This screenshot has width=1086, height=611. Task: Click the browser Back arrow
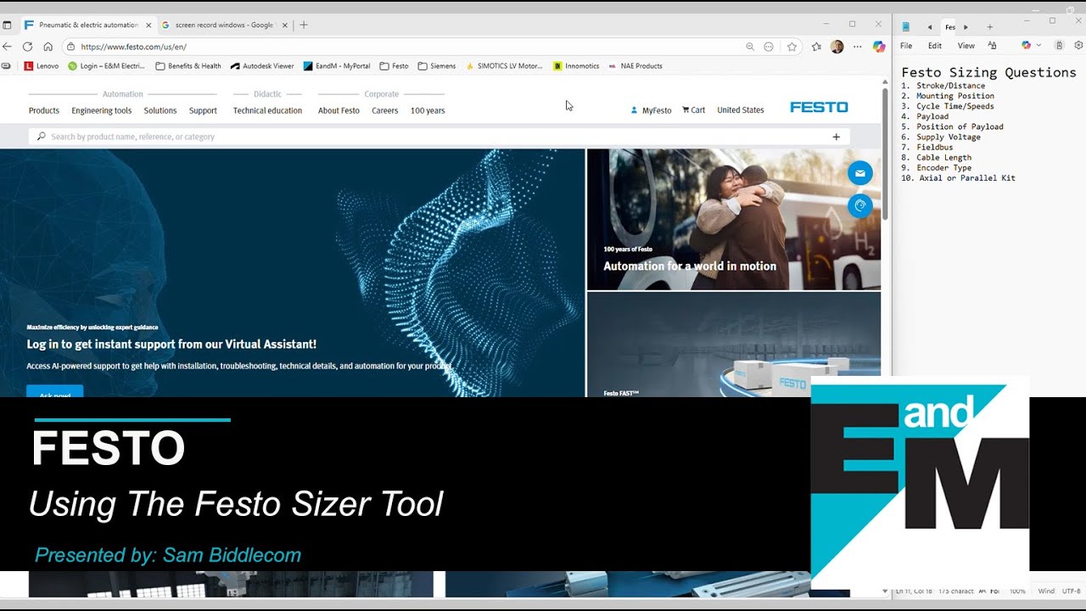click(x=8, y=47)
